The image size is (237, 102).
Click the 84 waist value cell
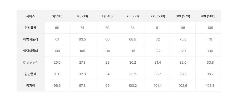pyautogui.click(x=132, y=28)
